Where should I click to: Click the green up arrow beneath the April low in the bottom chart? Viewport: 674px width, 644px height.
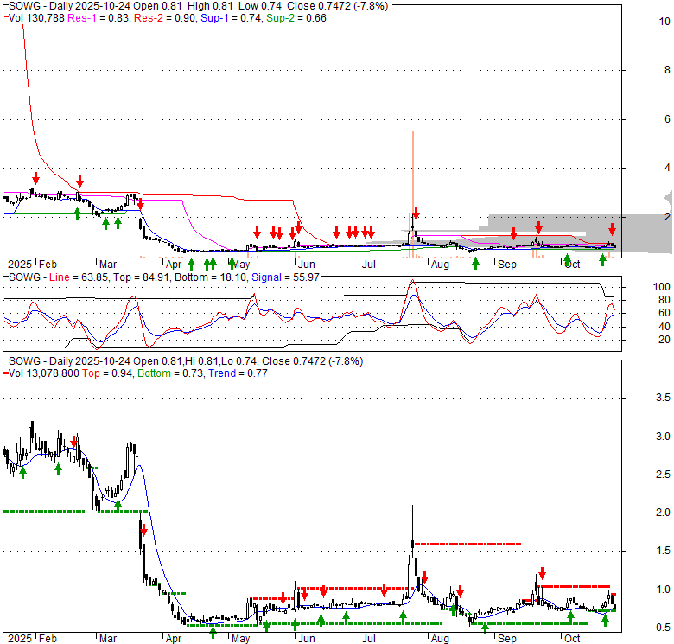[x=213, y=632]
